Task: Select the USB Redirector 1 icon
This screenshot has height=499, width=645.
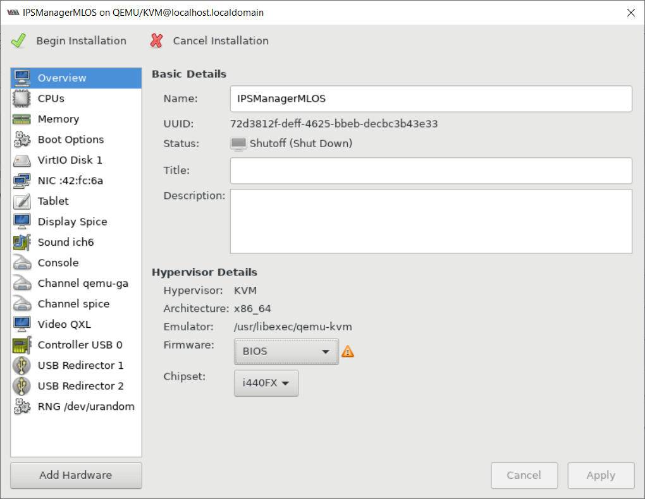Action: pyautogui.click(x=21, y=366)
